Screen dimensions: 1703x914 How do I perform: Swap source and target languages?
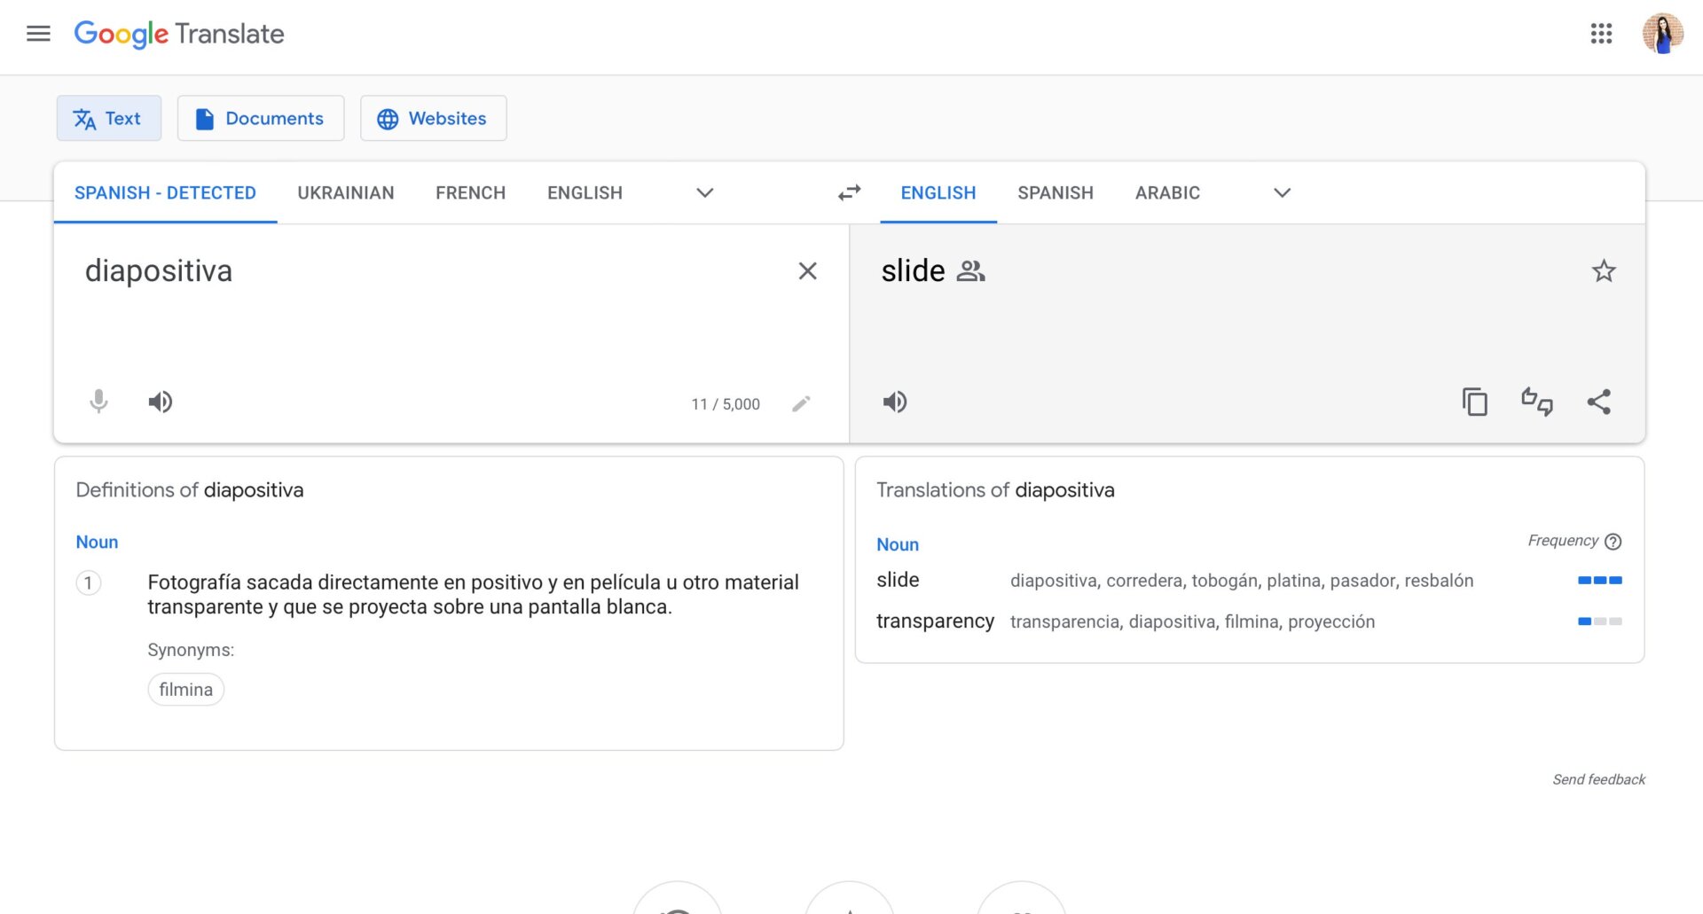click(x=848, y=192)
